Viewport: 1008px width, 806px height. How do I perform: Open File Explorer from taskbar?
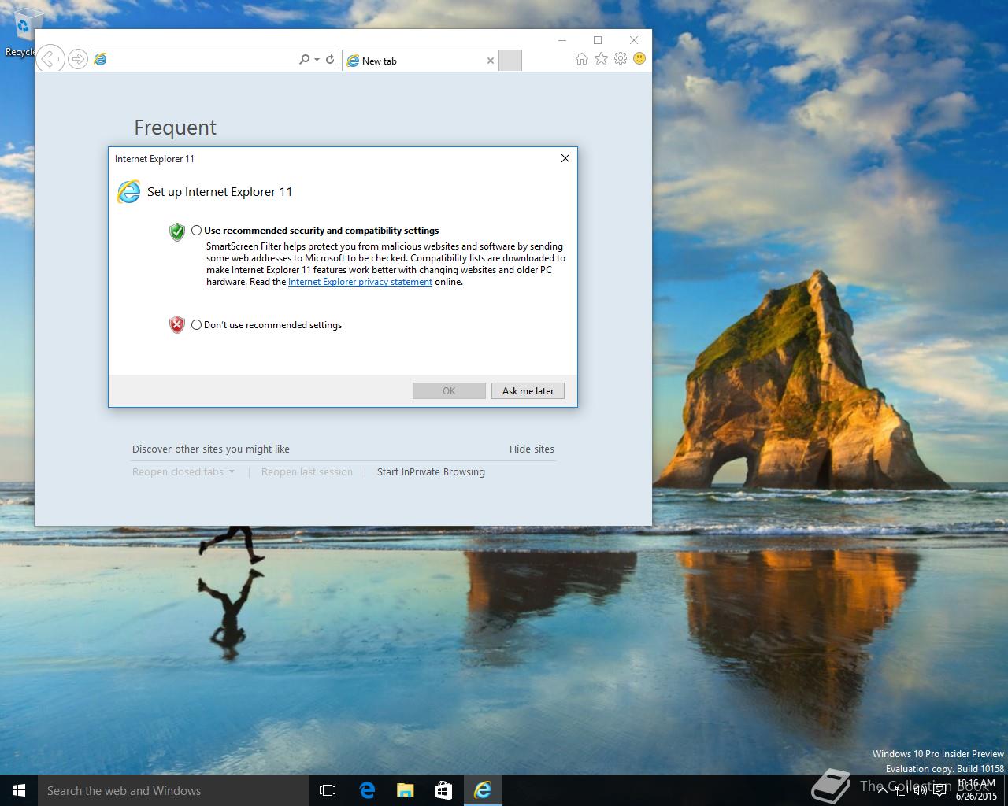tap(405, 790)
